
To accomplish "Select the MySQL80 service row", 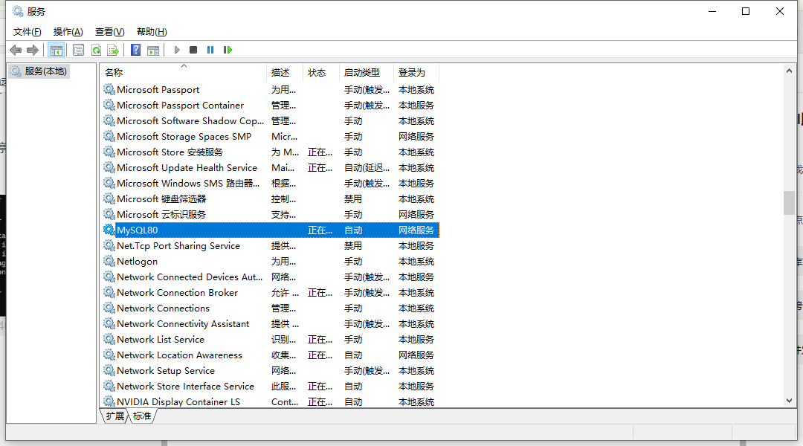I will (270, 230).
